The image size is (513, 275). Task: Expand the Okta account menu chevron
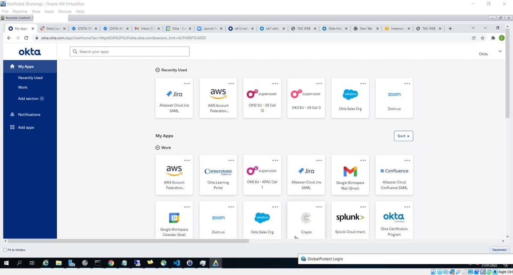point(499,51)
